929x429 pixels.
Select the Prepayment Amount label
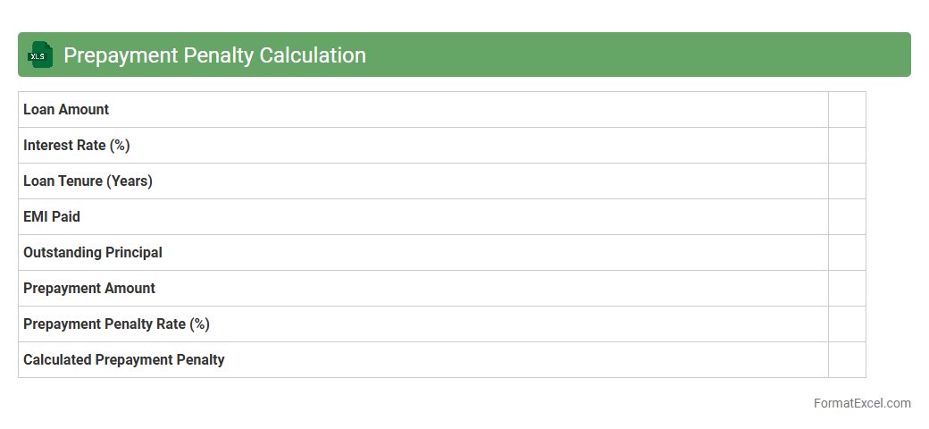[89, 288]
